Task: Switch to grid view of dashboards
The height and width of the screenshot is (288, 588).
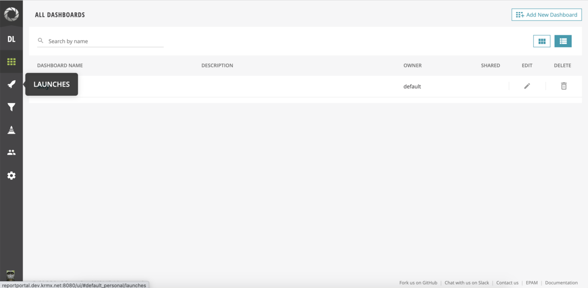Action: 542,42
